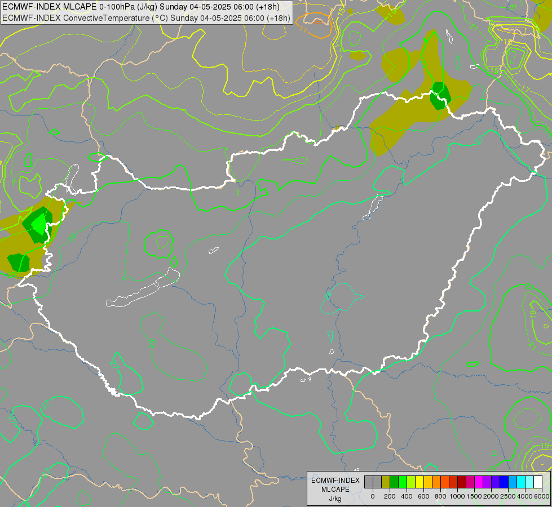Screen dimensions: 552x507
Task: Click the pure yellow legend swatch
Action: 419,482
